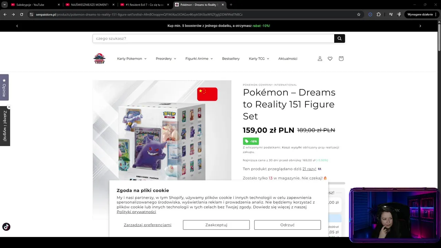Close the Resident Evil 7 tab

(x=168, y=5)
